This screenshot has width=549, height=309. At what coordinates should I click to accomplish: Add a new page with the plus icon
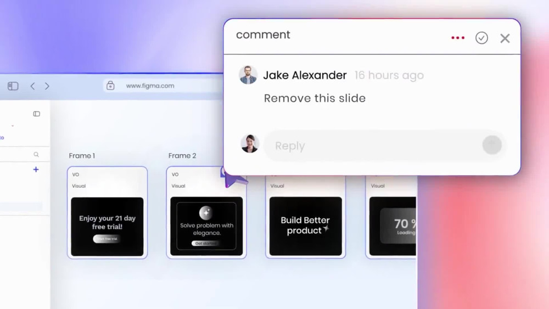[36, 170]
